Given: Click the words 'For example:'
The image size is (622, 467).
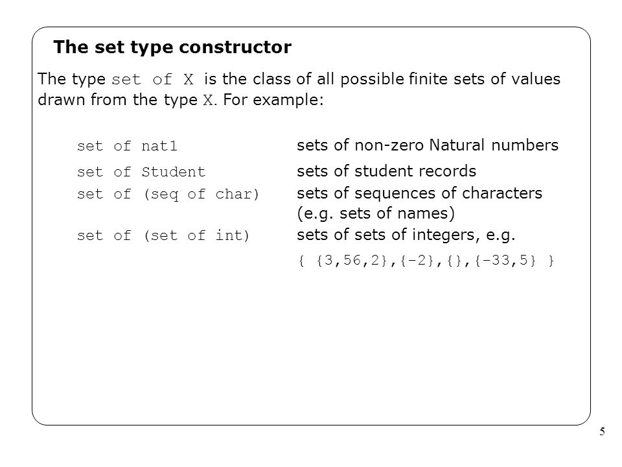Looking at the screenshot, I should pos(273,100).
